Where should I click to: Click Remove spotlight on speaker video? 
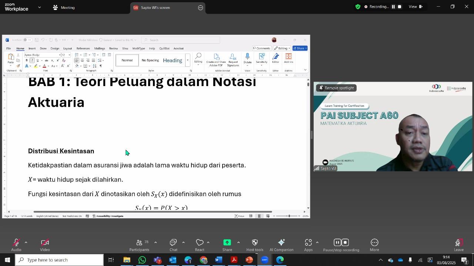coord(337,88)
